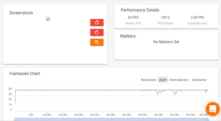The image size is (221, 121).
Task: Select the chart navigator range bar
Action: coord(111,119)
